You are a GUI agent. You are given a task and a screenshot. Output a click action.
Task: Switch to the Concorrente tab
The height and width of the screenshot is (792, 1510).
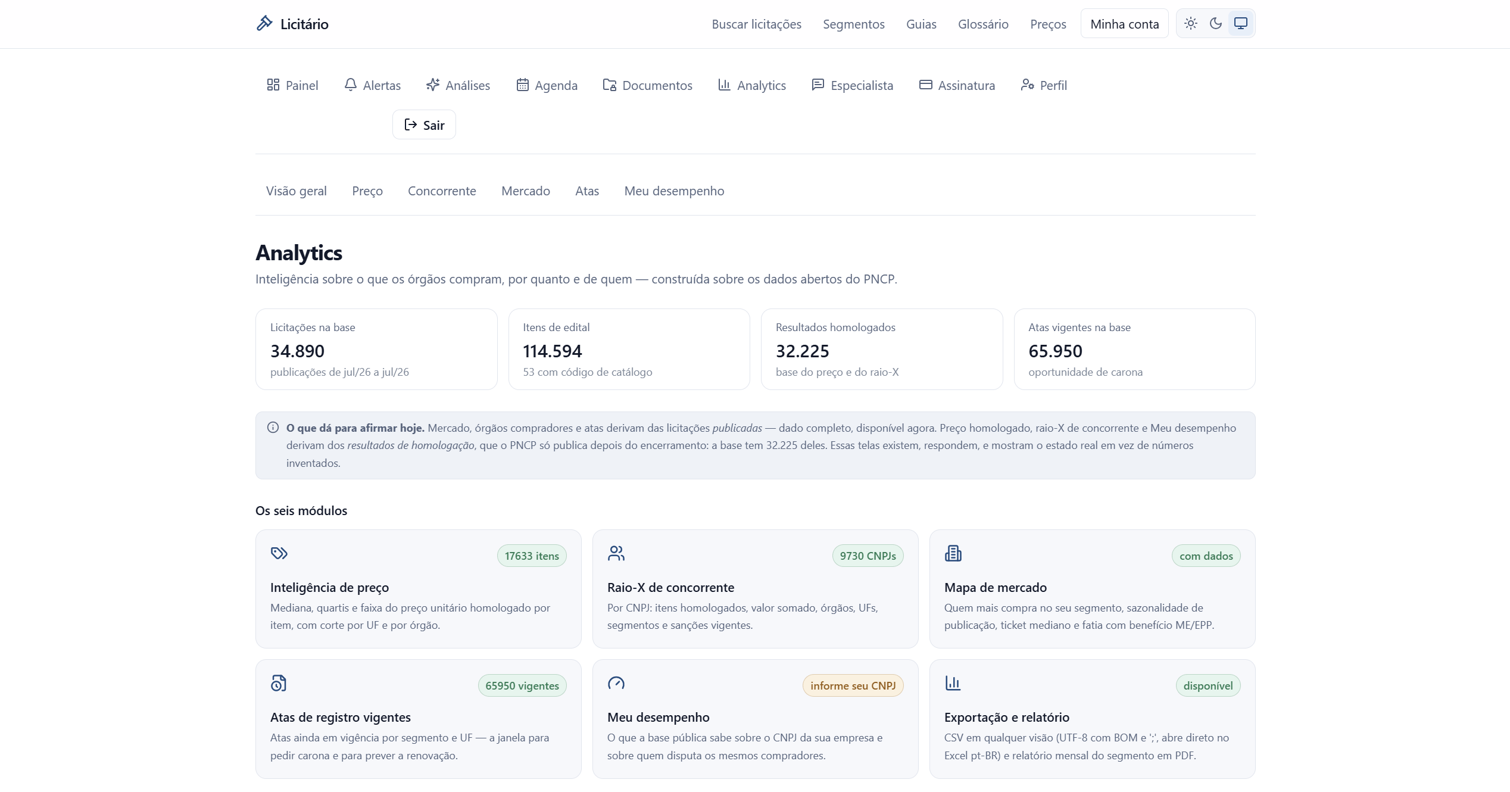442,191
